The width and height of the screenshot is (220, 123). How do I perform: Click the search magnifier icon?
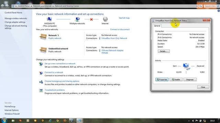pyautogui.click(x=218, y=6)
